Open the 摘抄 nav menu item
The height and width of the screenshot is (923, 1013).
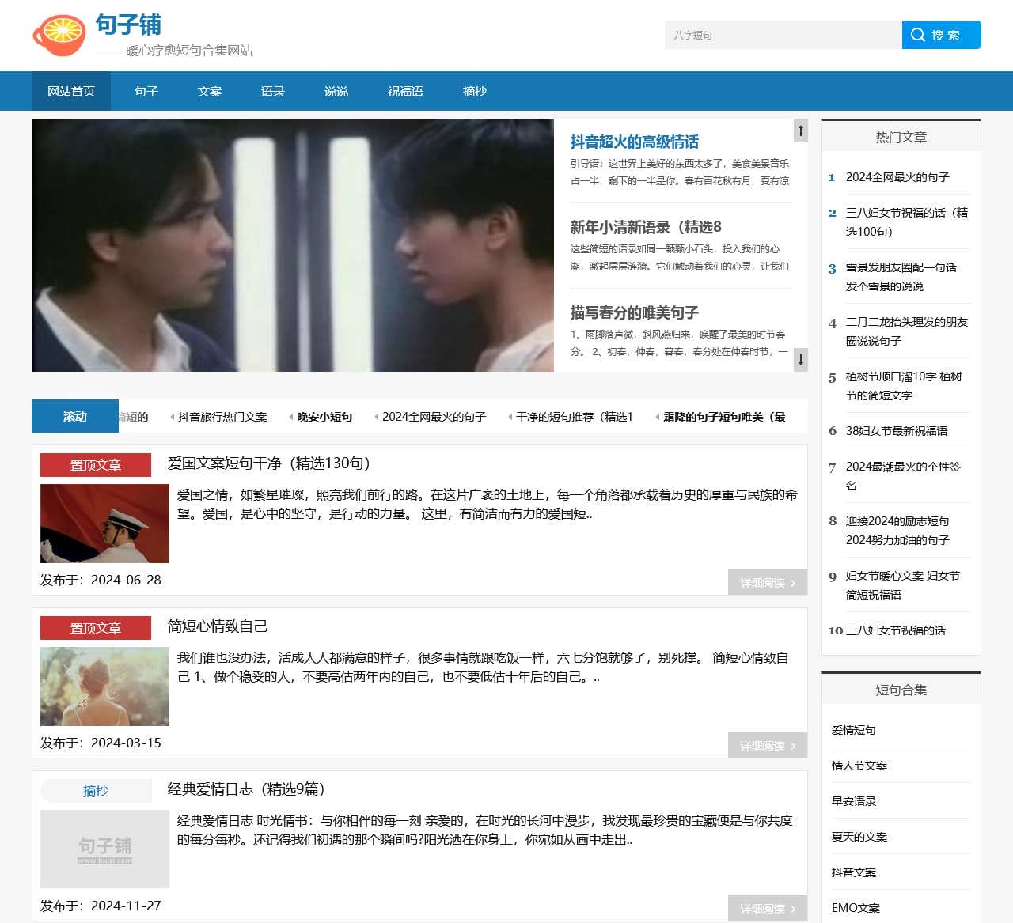pyautogui.click(x=475, y=91)
